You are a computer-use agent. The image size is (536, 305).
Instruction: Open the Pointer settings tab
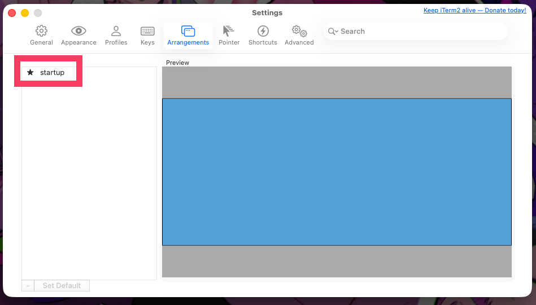[229, 36]
